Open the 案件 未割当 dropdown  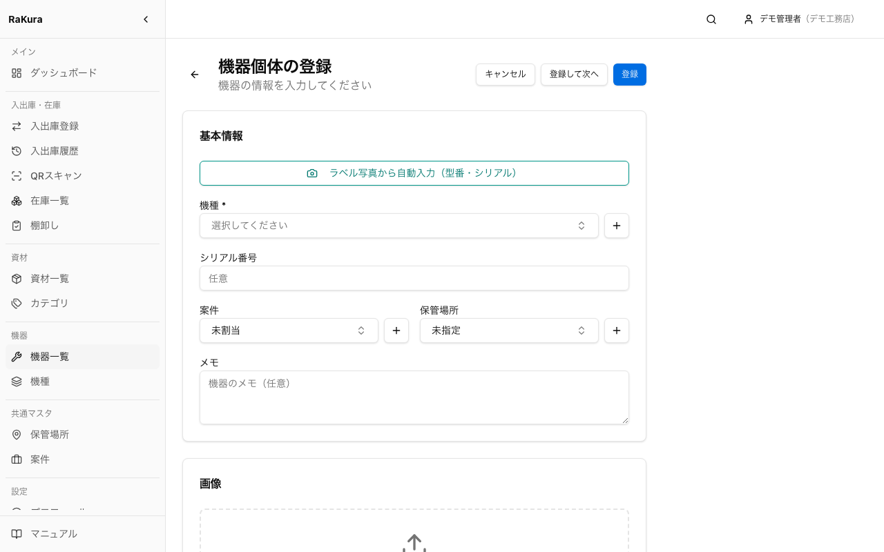[x=289, y=331]
